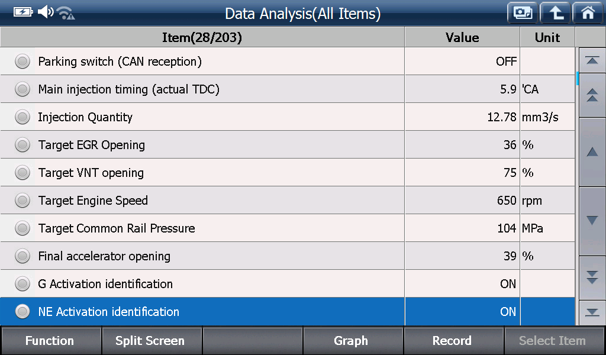This screenshot has height=355, width=606.
Task: Select Parking switch (CAN reception) radio
Action: click(22, 62)
